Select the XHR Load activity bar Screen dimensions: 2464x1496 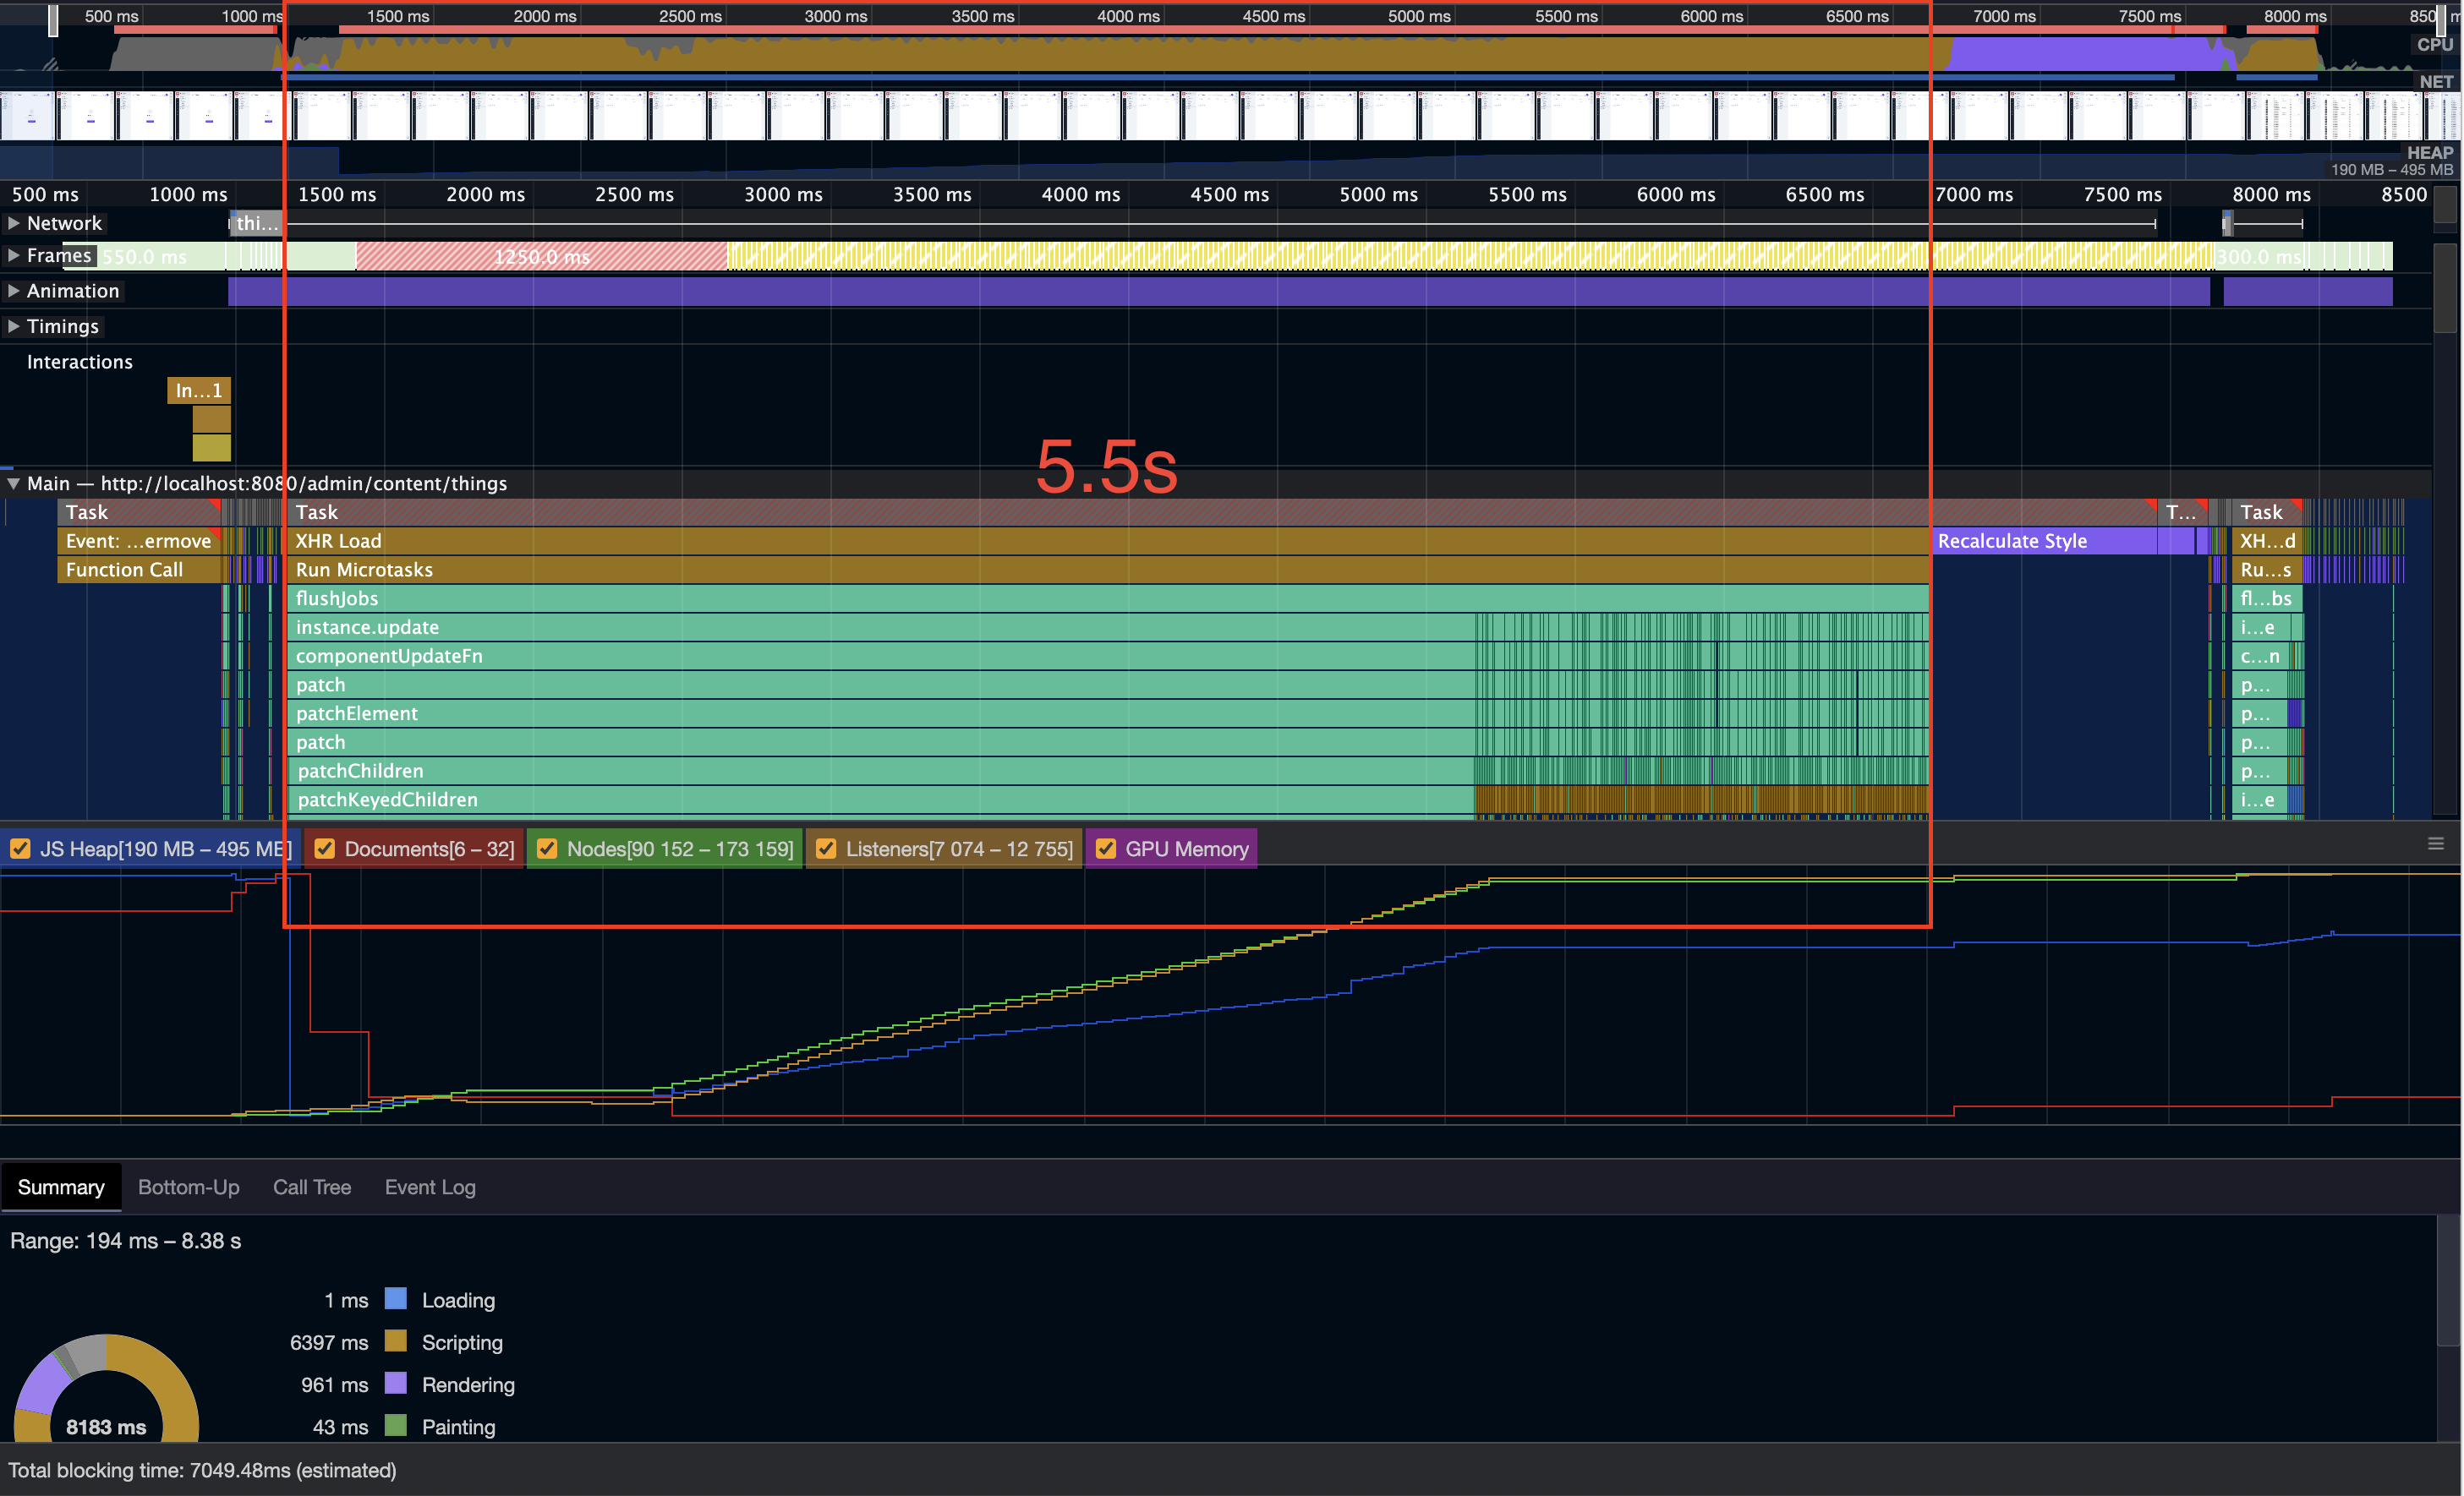click(700, 541)
